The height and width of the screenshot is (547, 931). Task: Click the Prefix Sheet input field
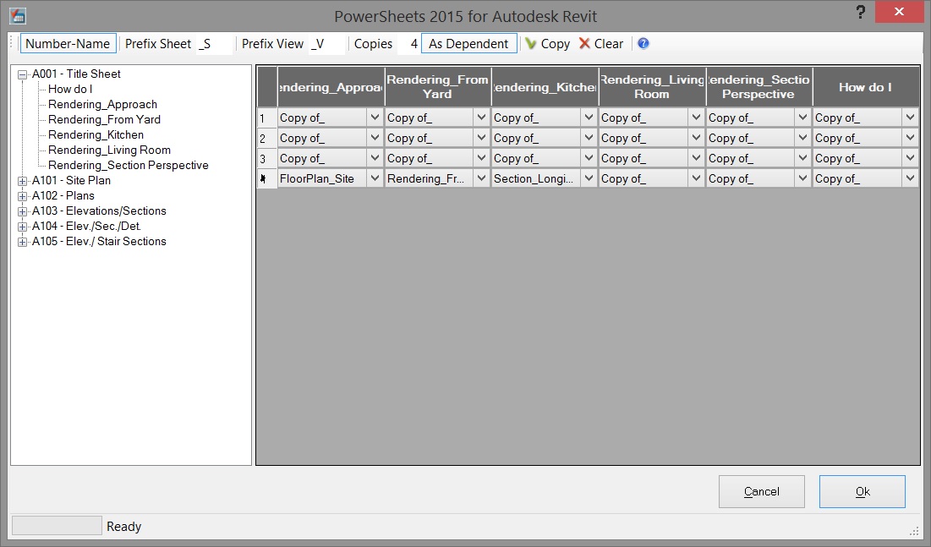pos(214,44)
